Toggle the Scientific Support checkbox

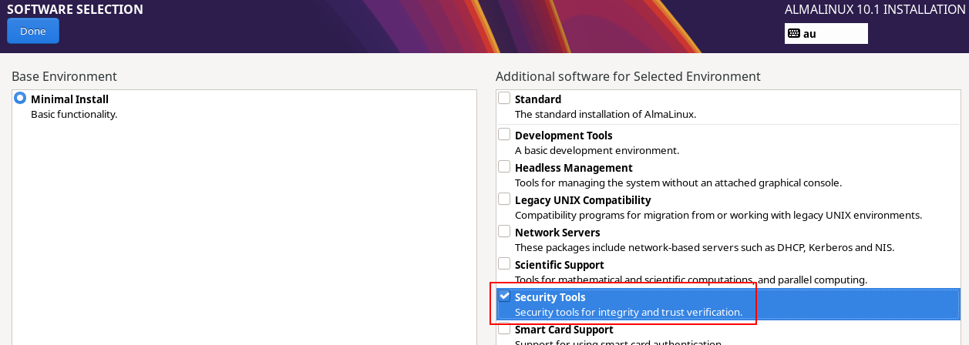pyautogui.click(x=504, y=264)
